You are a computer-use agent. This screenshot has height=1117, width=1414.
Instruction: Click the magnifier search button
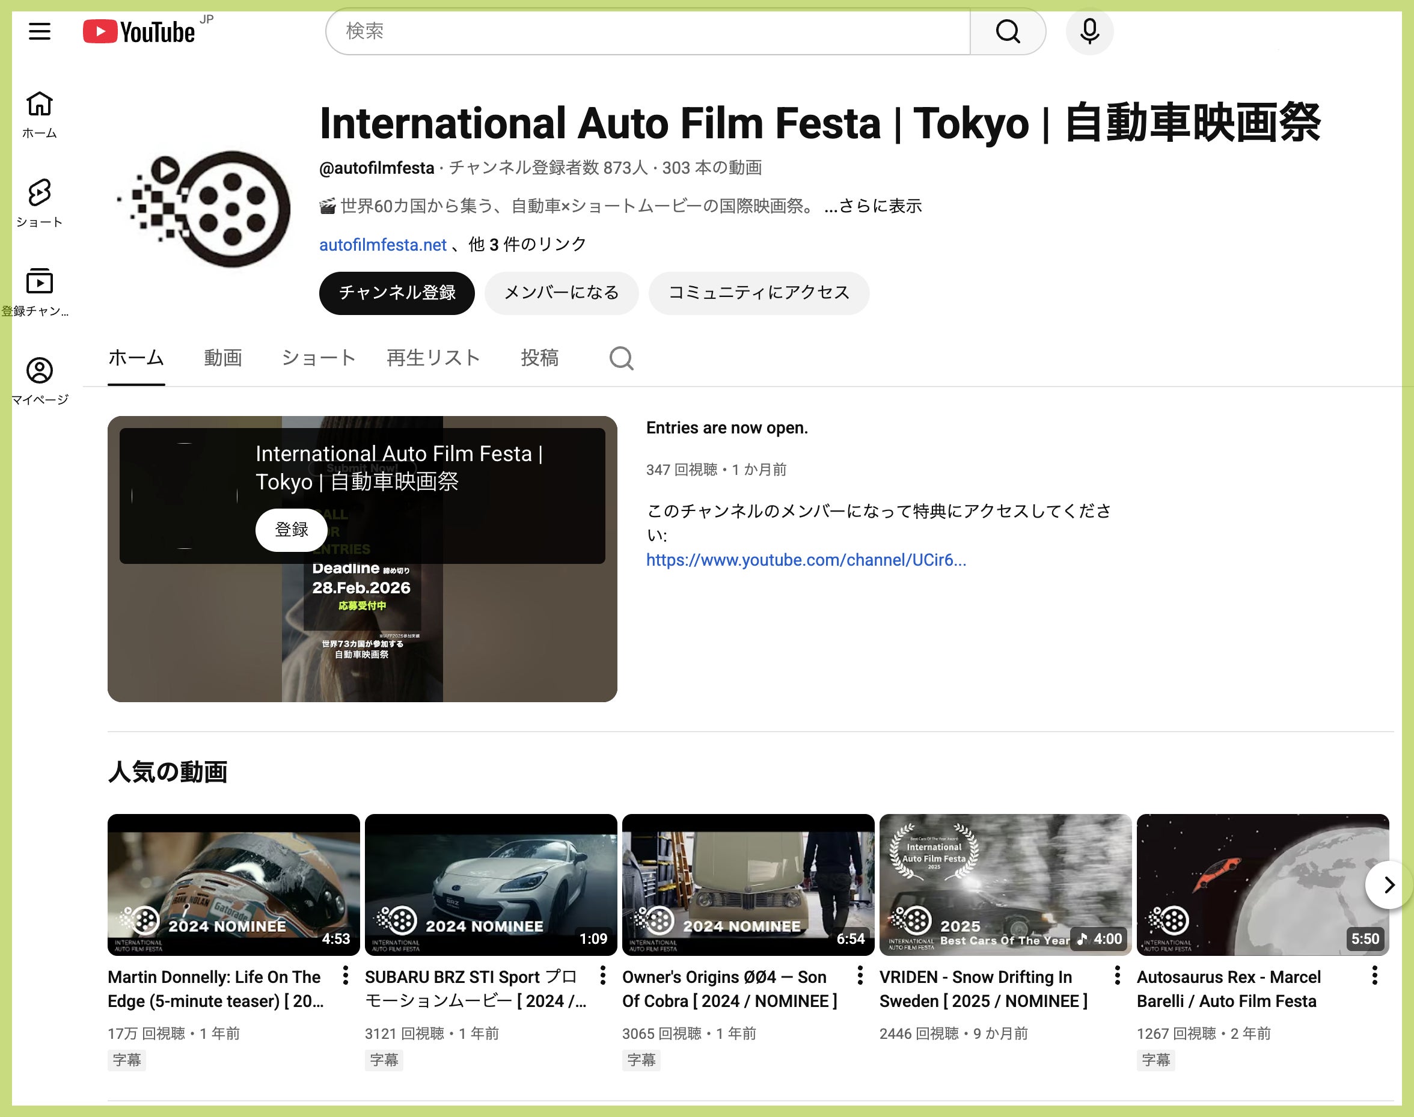[x=1007, y=31]
